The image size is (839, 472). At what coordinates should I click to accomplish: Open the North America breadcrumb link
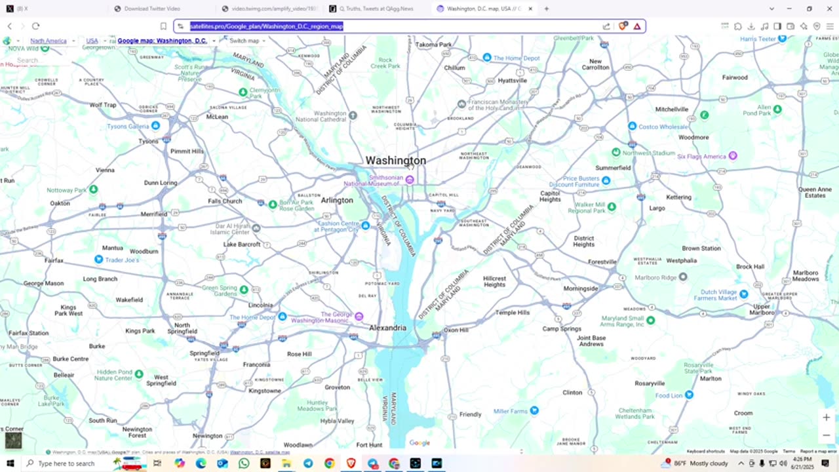pyautogui.click(x=49, y=41)
